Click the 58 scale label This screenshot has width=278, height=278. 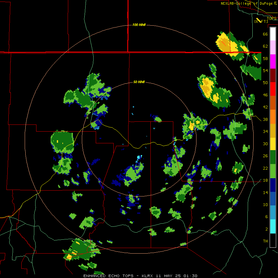[265, 58]
